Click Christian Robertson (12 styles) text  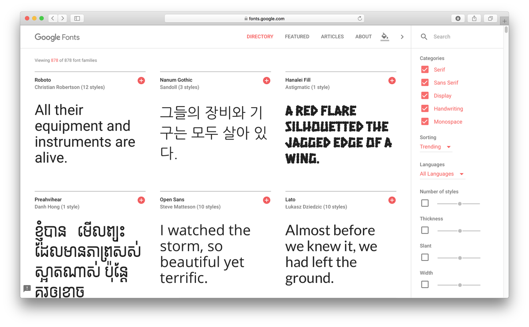[70, 87]
